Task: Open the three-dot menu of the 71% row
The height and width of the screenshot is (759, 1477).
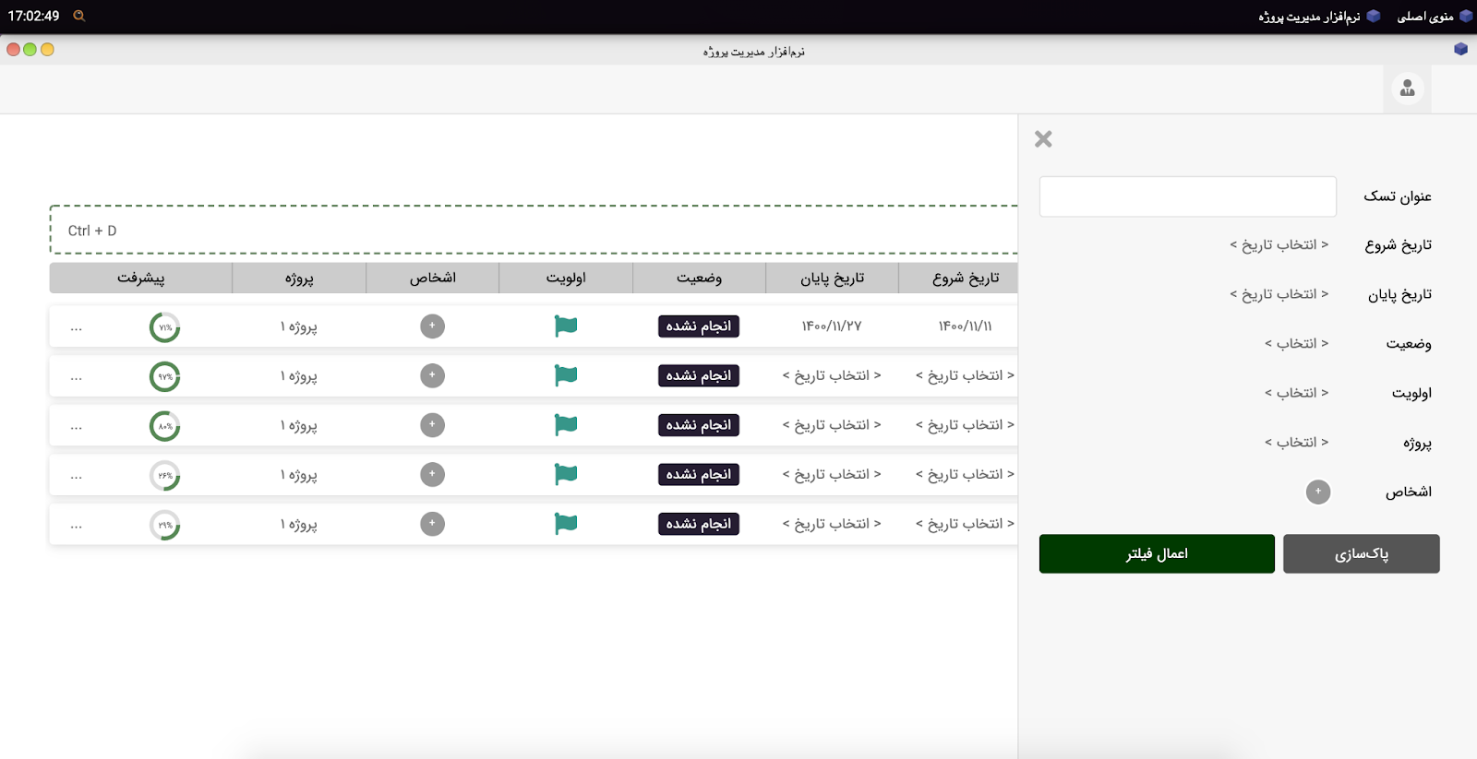Action: click(76, 328)
